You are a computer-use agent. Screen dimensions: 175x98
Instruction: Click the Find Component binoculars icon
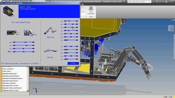coord(91,8)
